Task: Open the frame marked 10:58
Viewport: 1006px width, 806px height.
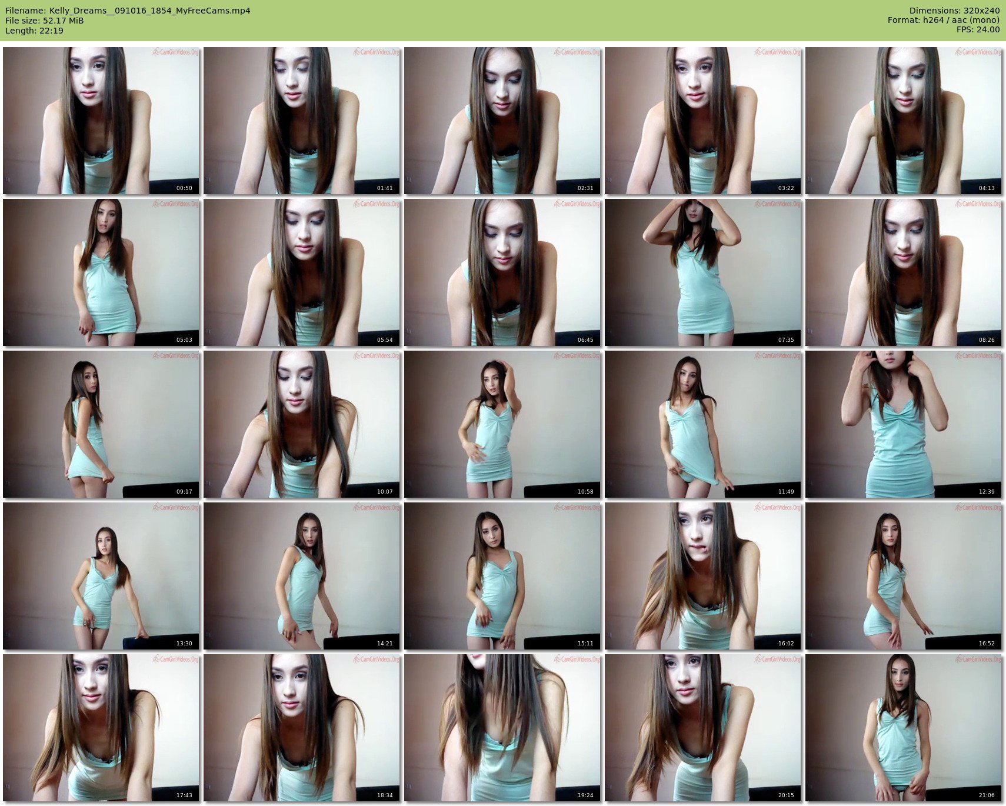Action: tap(502, 424)
